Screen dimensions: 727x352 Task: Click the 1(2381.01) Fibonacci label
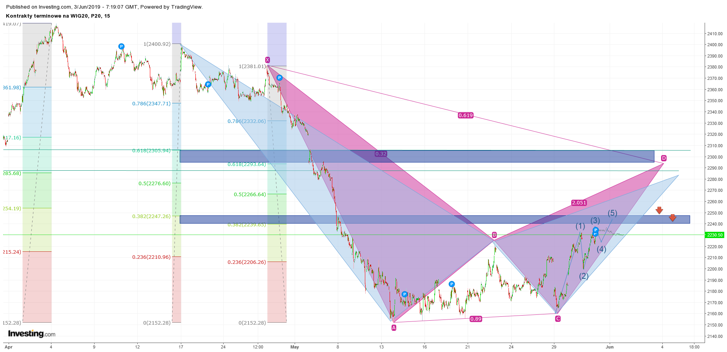coord(252,67)
